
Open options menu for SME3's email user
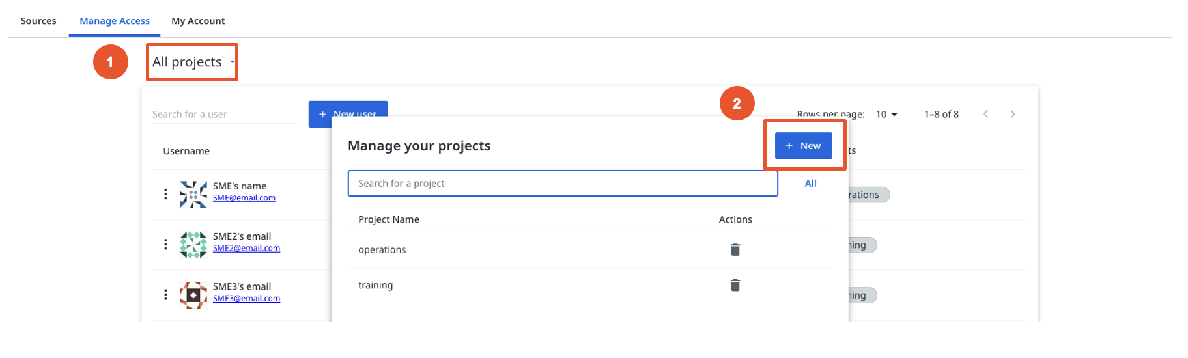[165, 294]
